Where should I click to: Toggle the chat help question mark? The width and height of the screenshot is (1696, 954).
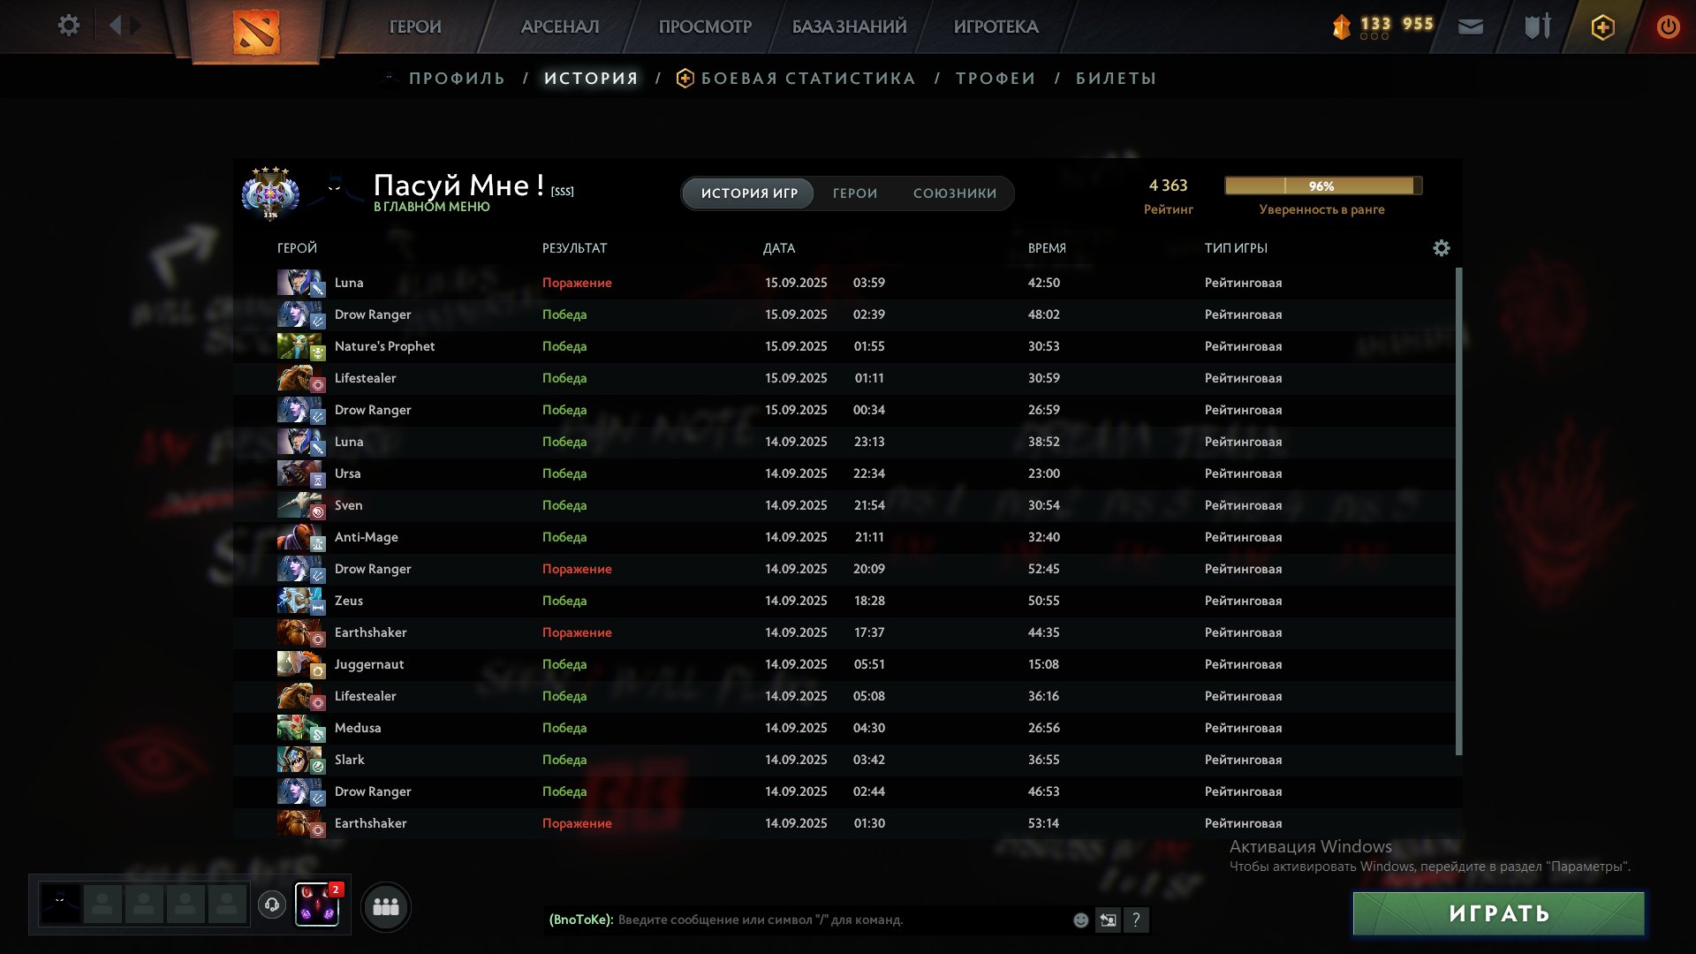1138,920
